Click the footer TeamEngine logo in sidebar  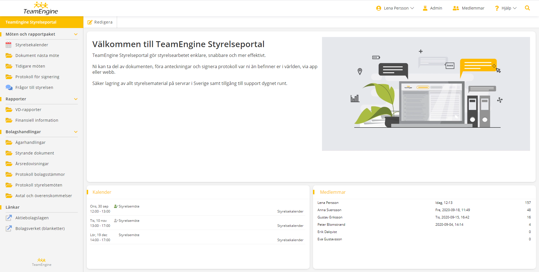point(42,262)
